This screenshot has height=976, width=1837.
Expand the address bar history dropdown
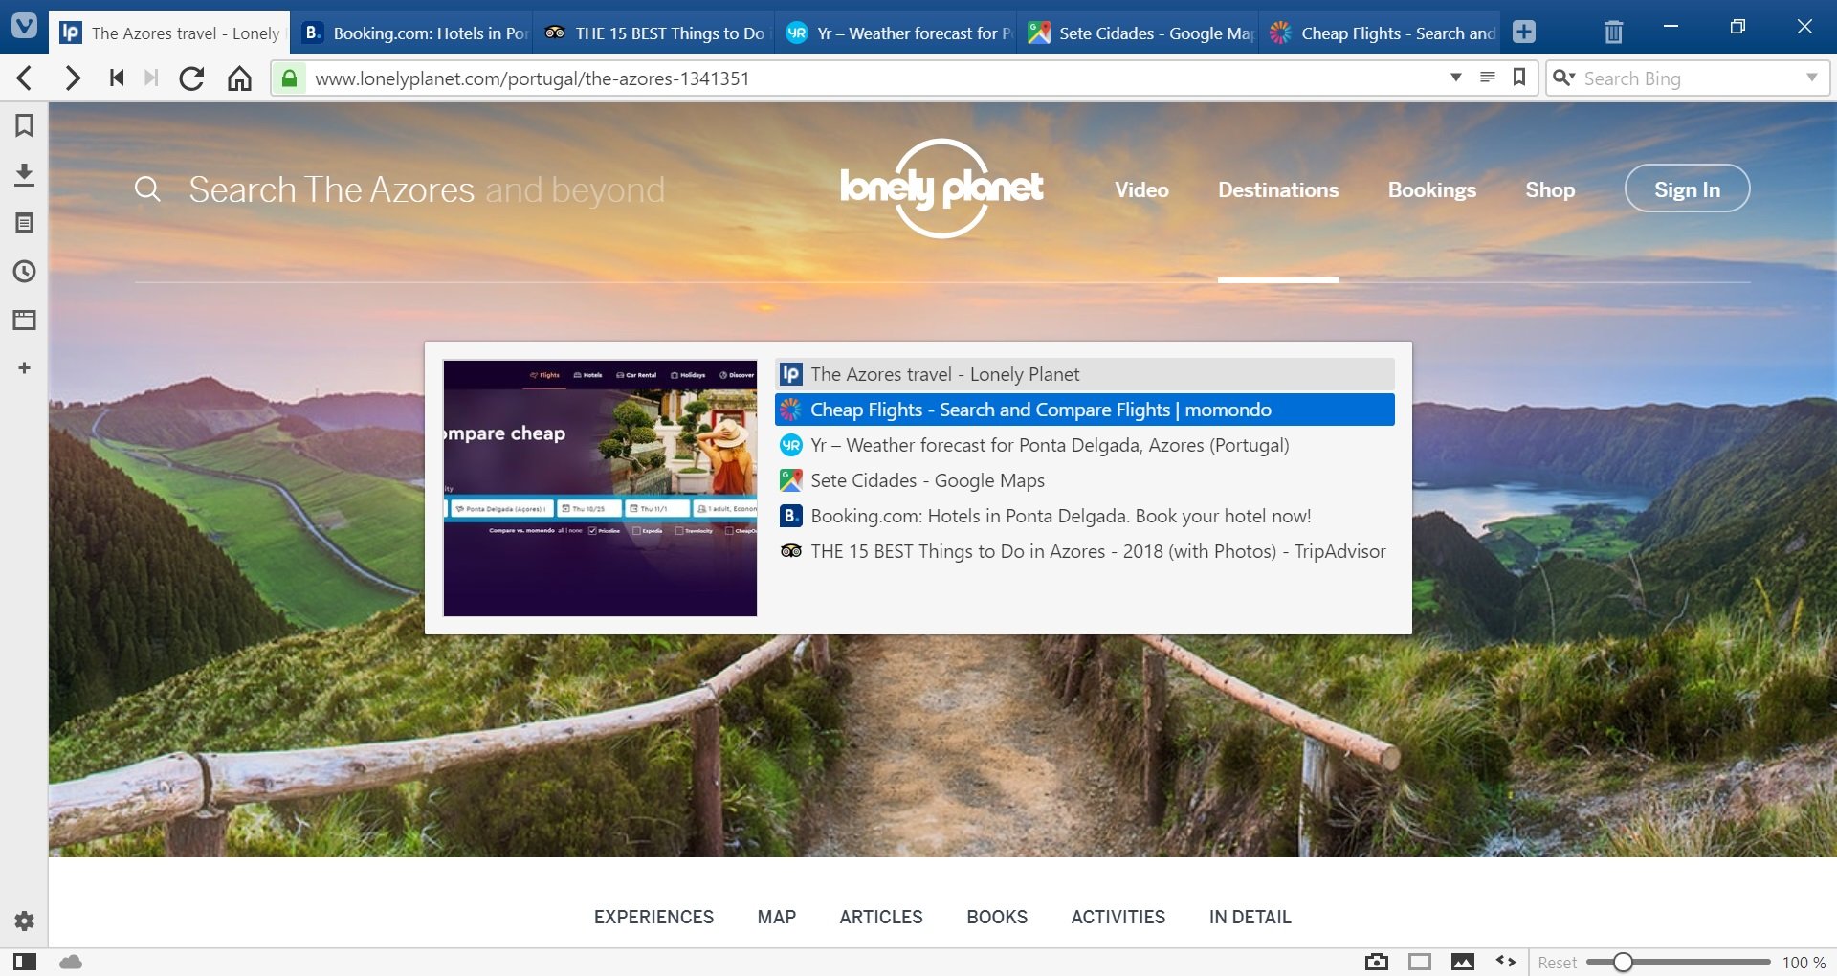tap(1456, 78)
